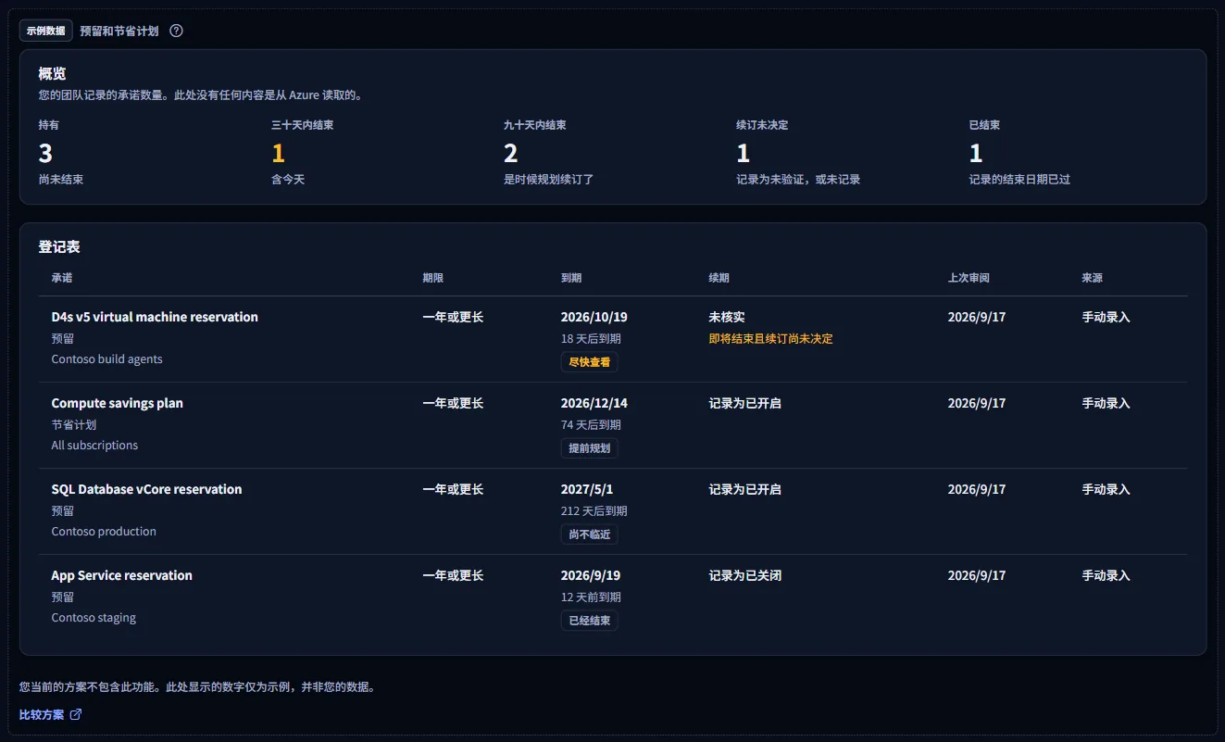Click the 2027/5/1 expiry date
Viewport: 1225px width, 742px height.
587,489
